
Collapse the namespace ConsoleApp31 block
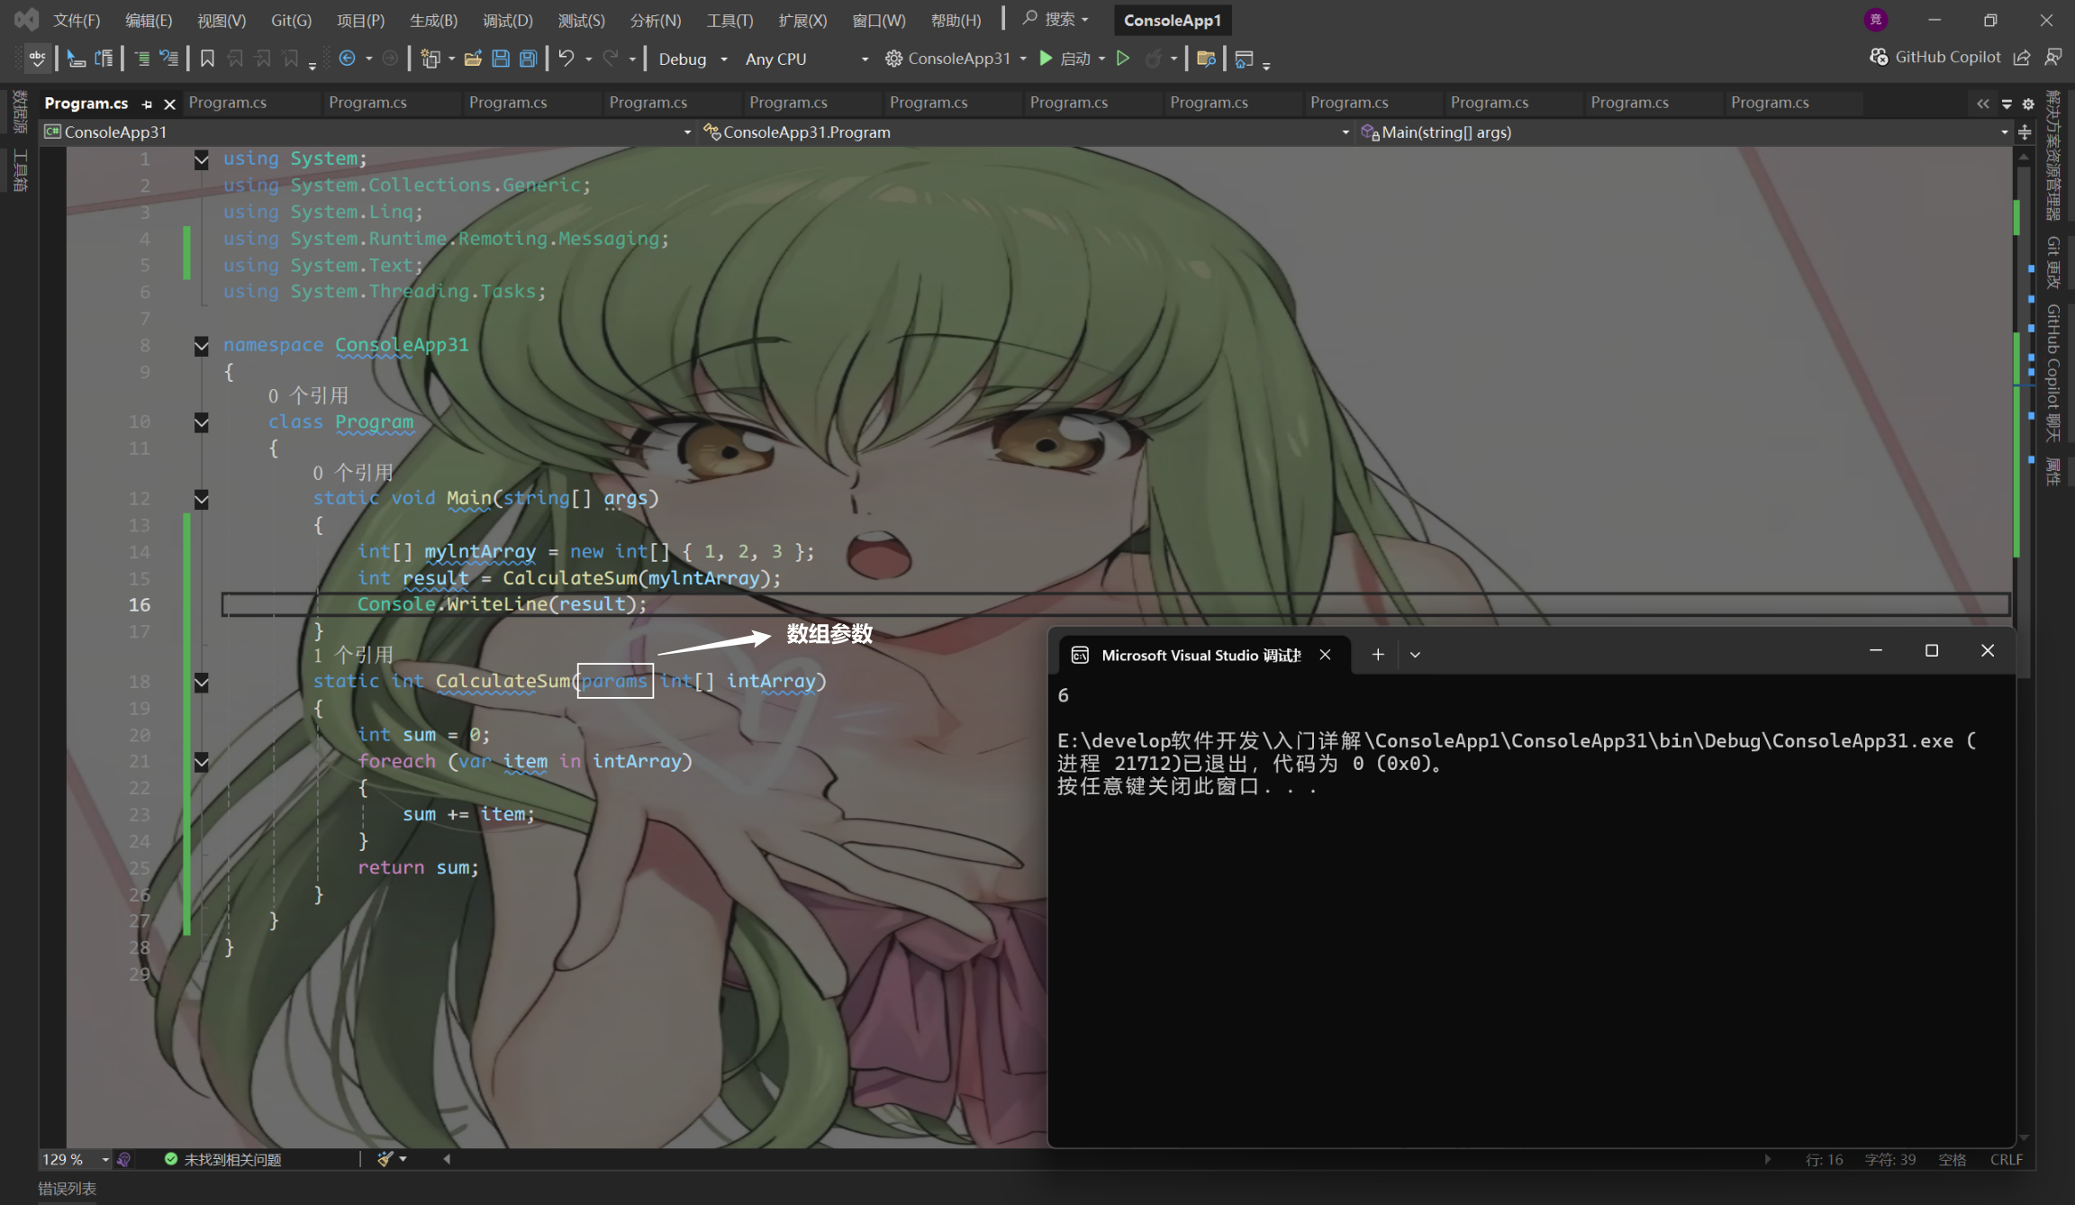pos(202,346)
